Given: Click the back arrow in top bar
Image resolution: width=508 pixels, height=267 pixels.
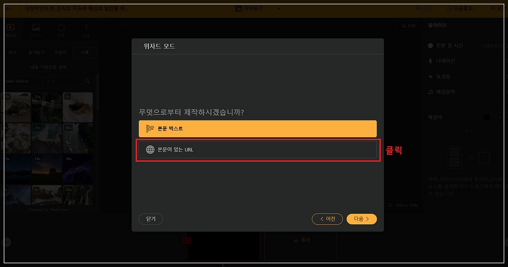Looking at the screenshot, I should point(10,9).
